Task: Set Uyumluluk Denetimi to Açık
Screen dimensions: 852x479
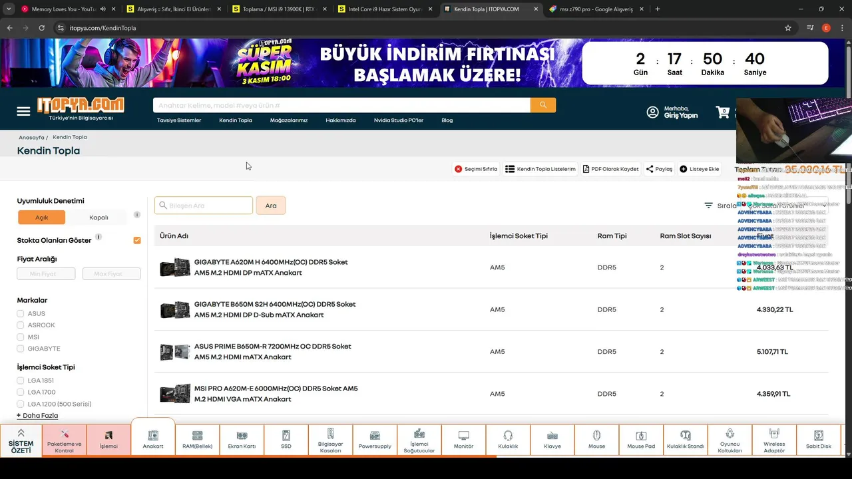Action: (42, 218)
